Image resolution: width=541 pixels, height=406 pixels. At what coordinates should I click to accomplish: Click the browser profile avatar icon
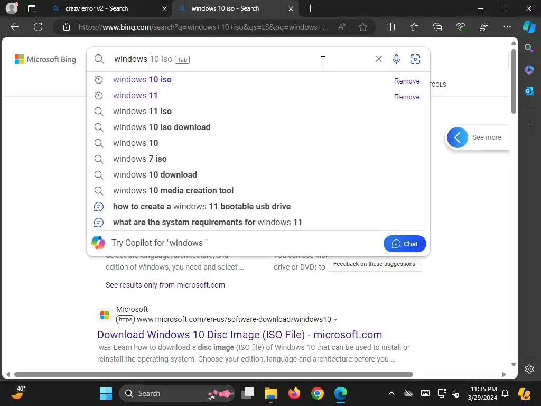pyautogui.click(x=12, y=8)
